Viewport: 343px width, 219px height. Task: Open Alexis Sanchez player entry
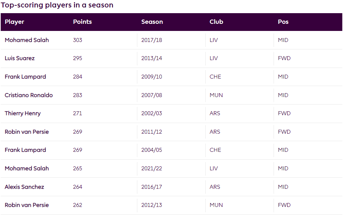click(x=24, y=187)
